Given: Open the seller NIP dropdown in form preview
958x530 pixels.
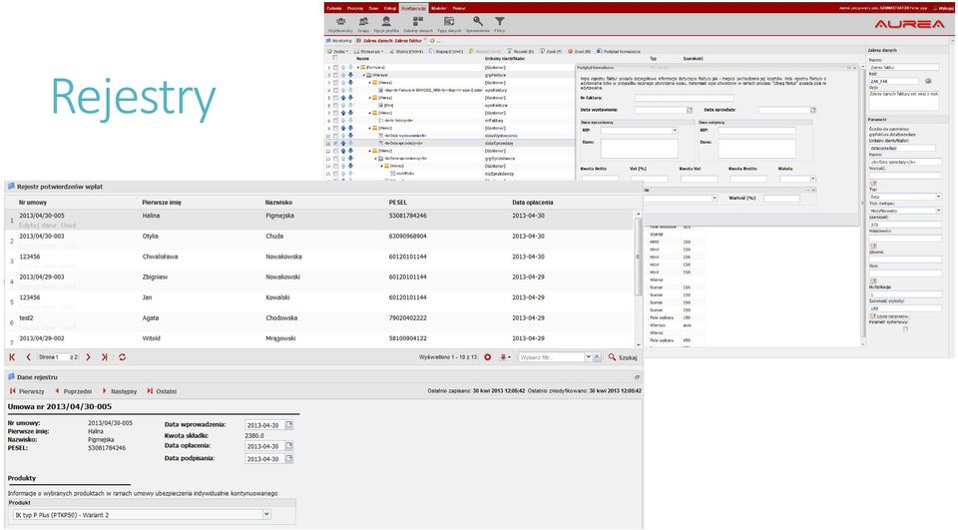Looking at the screenshot, I should click(x=675, y=130).
